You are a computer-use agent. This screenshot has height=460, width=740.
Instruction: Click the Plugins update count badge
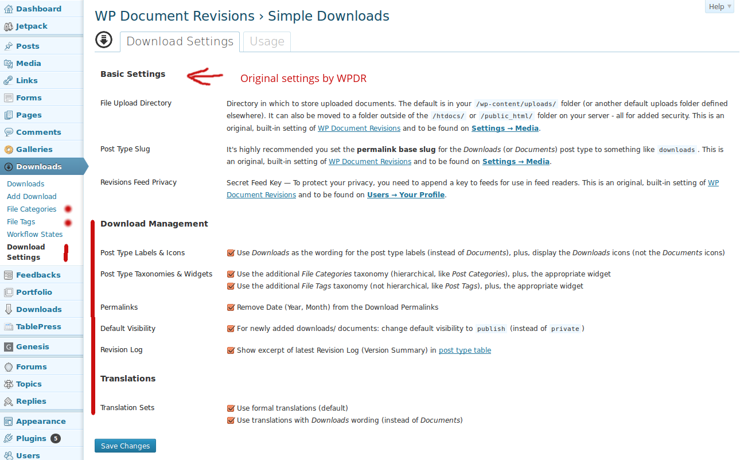click(56, 439)
